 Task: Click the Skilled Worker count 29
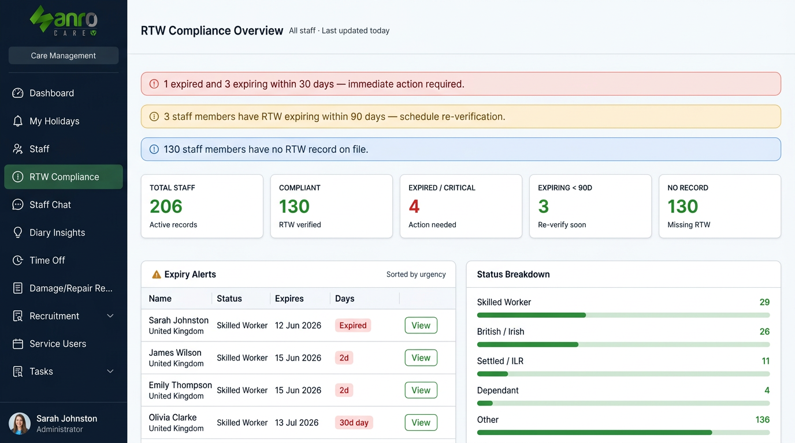(764, 302)
